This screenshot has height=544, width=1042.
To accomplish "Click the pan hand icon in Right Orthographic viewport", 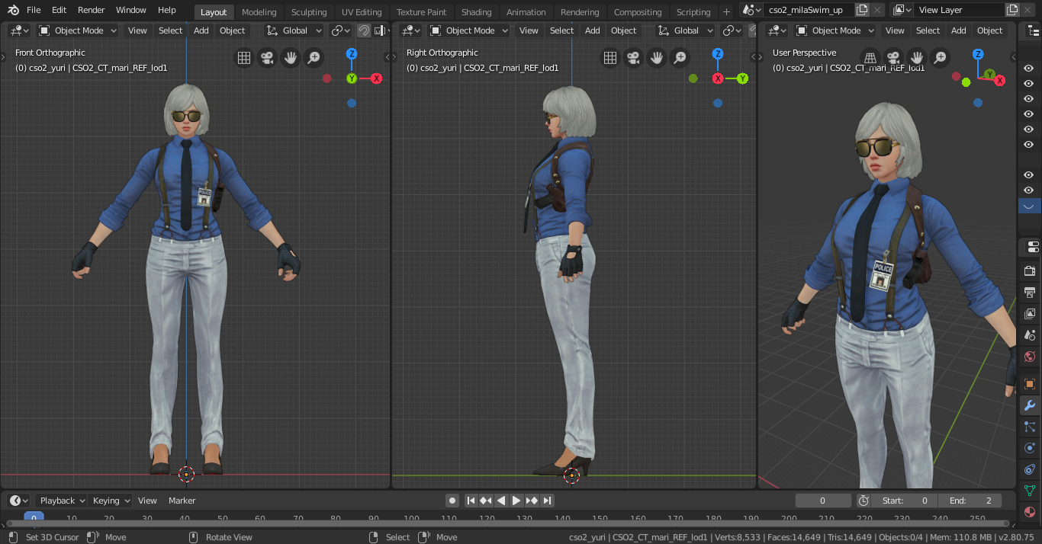I will coord(656,58).
